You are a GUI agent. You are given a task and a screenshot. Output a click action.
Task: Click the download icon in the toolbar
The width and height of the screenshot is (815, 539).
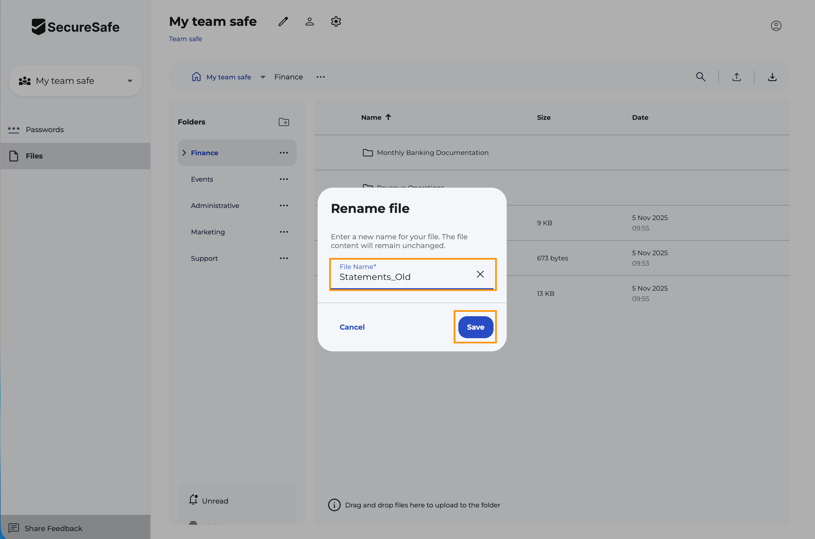click(772, 77)
